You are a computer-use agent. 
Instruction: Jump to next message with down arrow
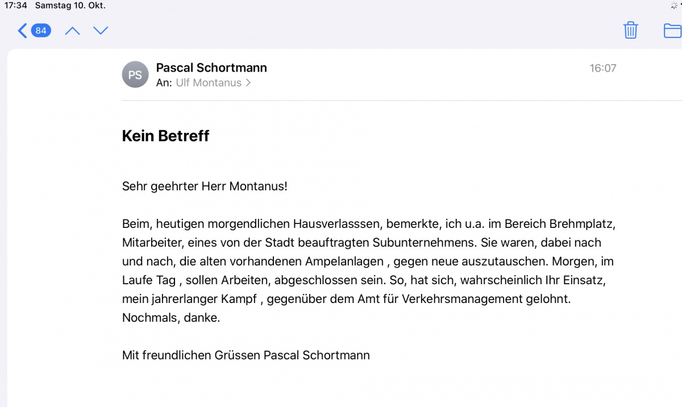(101, 31)
